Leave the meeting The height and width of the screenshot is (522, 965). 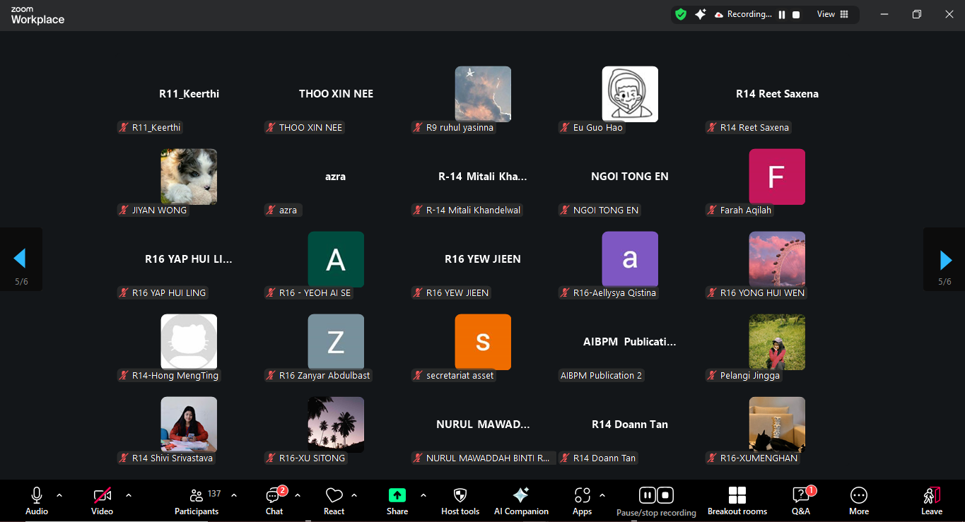tap(931, 500)
